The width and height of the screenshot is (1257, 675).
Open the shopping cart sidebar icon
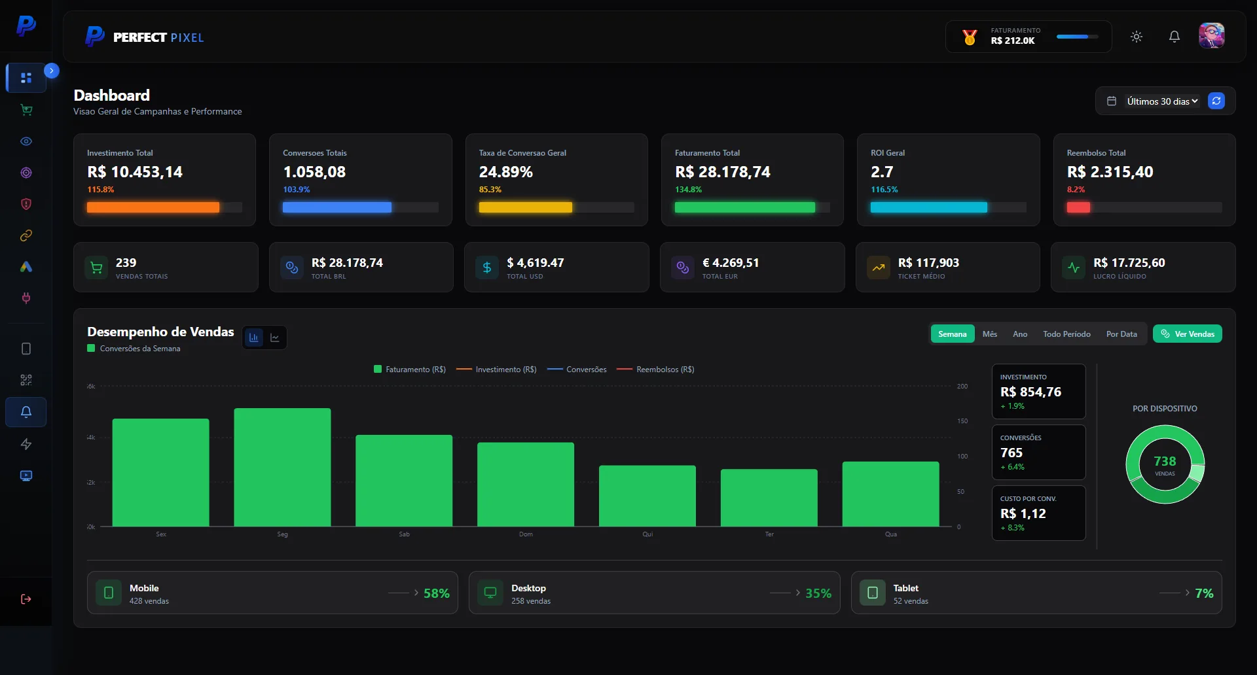click(26, 110)
